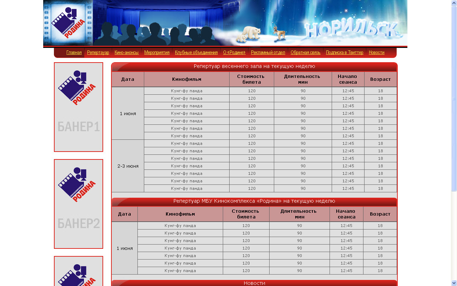
Task: Open the О «Родине» page
Action: coord(234,53)
